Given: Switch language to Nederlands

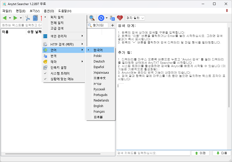Looking at the screenshot, I should pyautogui.click(x=100, y=100).
